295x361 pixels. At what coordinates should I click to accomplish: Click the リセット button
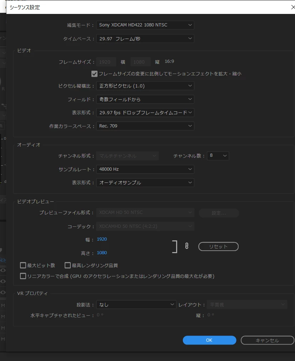click(x=218, y=247)
